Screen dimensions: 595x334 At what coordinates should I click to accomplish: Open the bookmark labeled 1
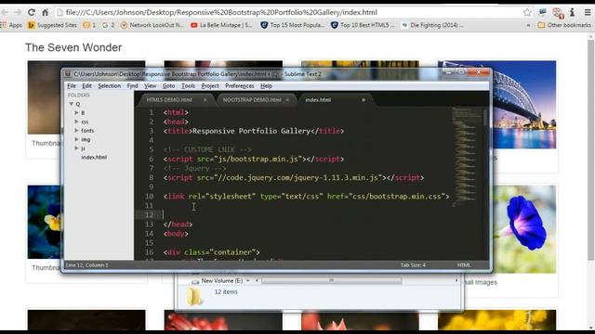coord(89,25)
